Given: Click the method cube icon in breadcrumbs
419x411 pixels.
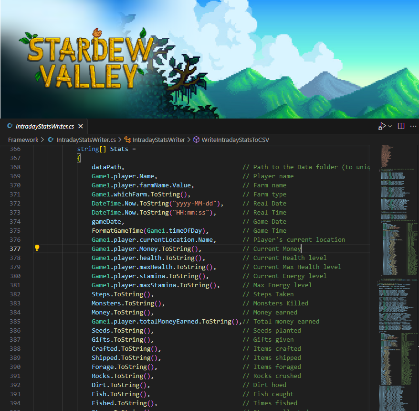Looking at the screenshot, I should pyautogui.click(x=197, y=140).
